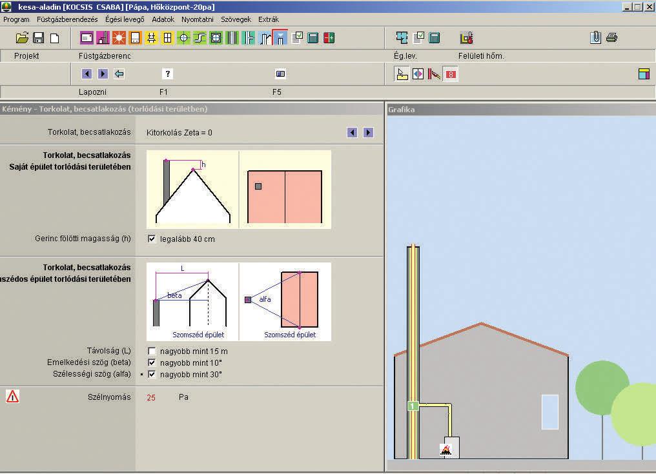The image size is (656, 474).
Task: Click the red bar brush tool icon
Action: coord(435,74)
